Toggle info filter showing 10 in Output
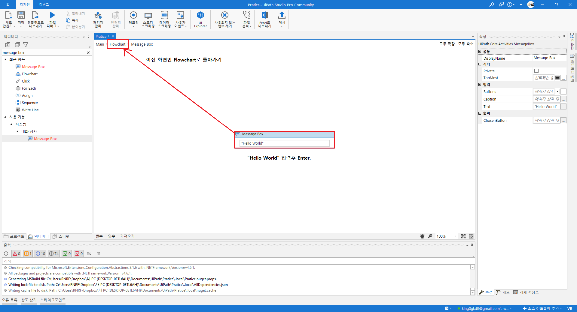Image resolution: width=577 pixels, height=312 pixels. 40,253
